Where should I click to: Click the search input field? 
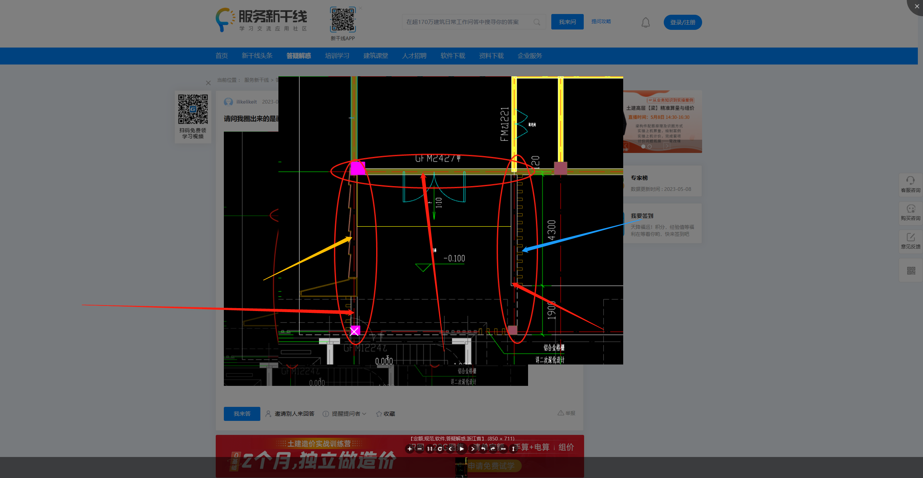click(465, 22)
